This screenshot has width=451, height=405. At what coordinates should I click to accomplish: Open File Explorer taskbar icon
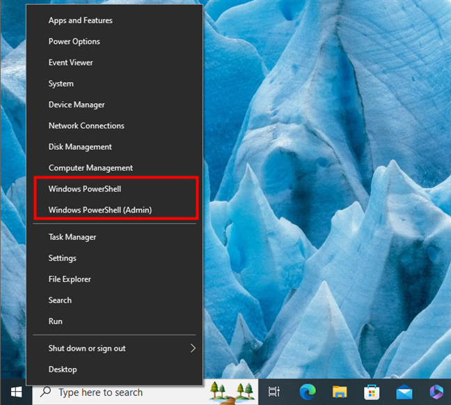point(340,392)
